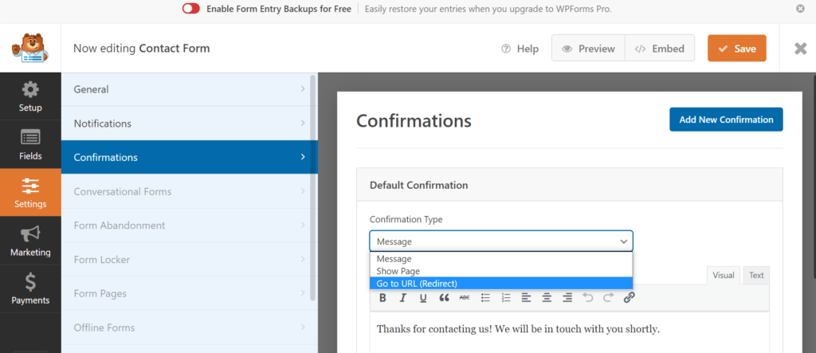Switch editor to the Text tab
The width and height of the screenshot is (816, 353).
coord(756,276)
